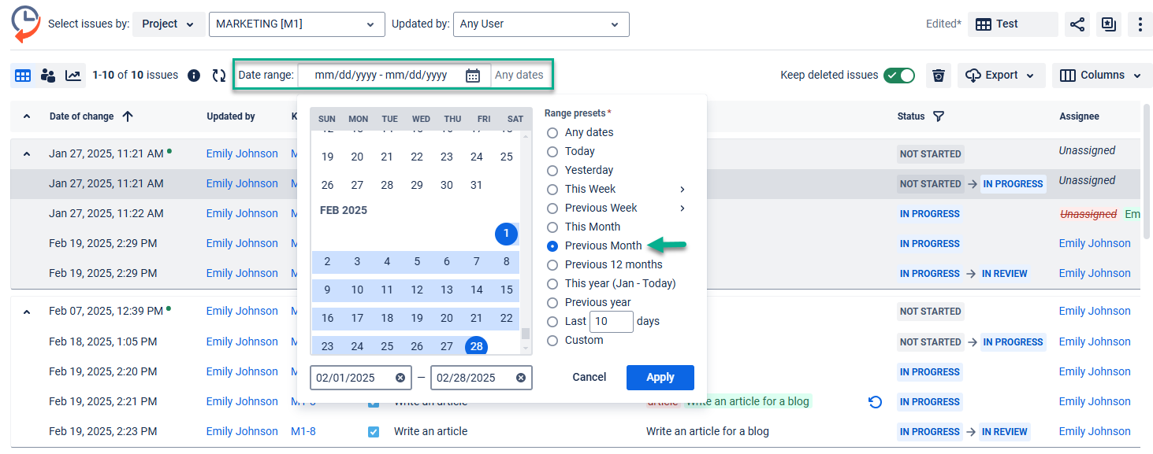Screen dimensions: 1153x454
Task: Open the chart view icon
Action: [x=73, y=76]
